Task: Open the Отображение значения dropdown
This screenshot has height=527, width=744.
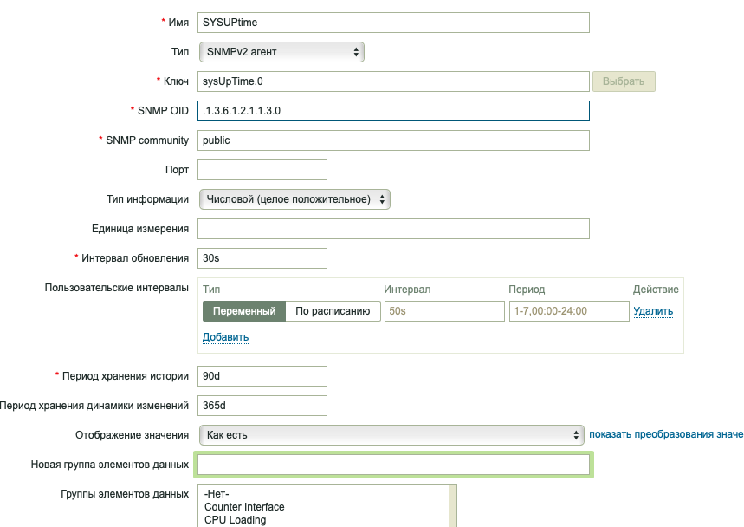Action: 391,435
